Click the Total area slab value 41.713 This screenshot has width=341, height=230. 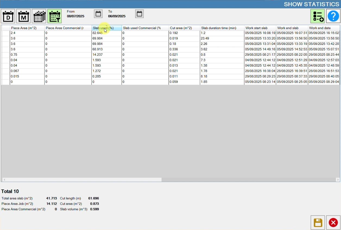(52, 198)
